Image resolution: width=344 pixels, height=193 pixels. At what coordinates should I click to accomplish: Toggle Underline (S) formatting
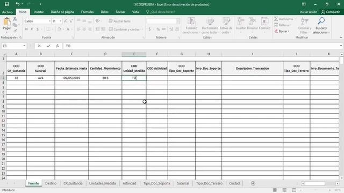[38, 29]
